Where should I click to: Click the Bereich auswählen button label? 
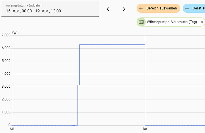162,8
